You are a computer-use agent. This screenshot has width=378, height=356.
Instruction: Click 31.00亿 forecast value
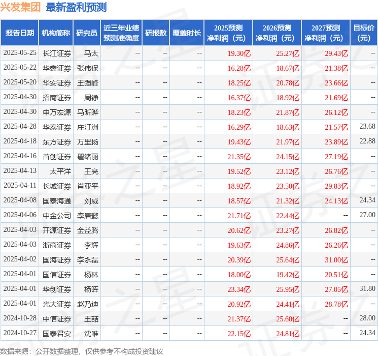(x=336, y=260)
